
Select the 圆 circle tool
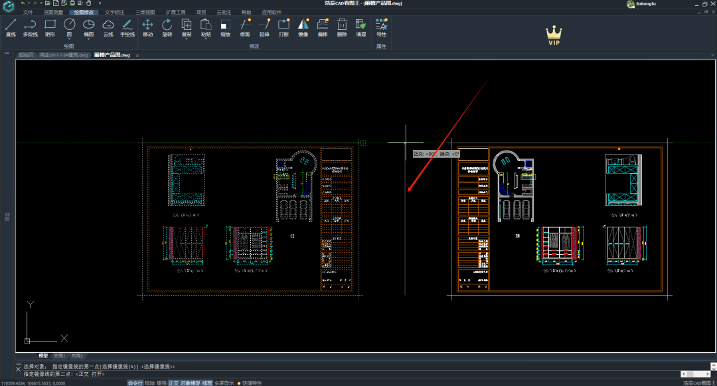pyautogui.click(x=70, y=27)
